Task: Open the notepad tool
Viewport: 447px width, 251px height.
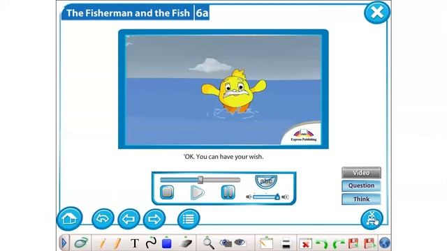Action: (x=266, y=243)
